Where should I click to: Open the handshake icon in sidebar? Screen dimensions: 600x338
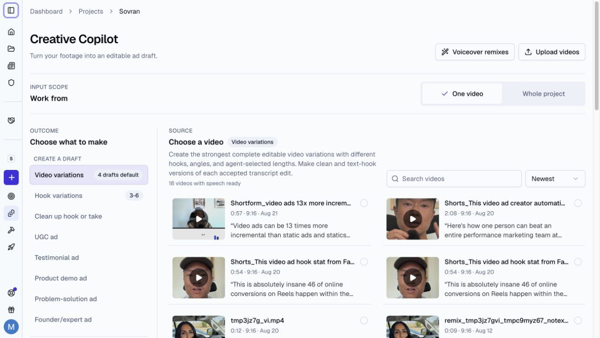pos(11,121)
